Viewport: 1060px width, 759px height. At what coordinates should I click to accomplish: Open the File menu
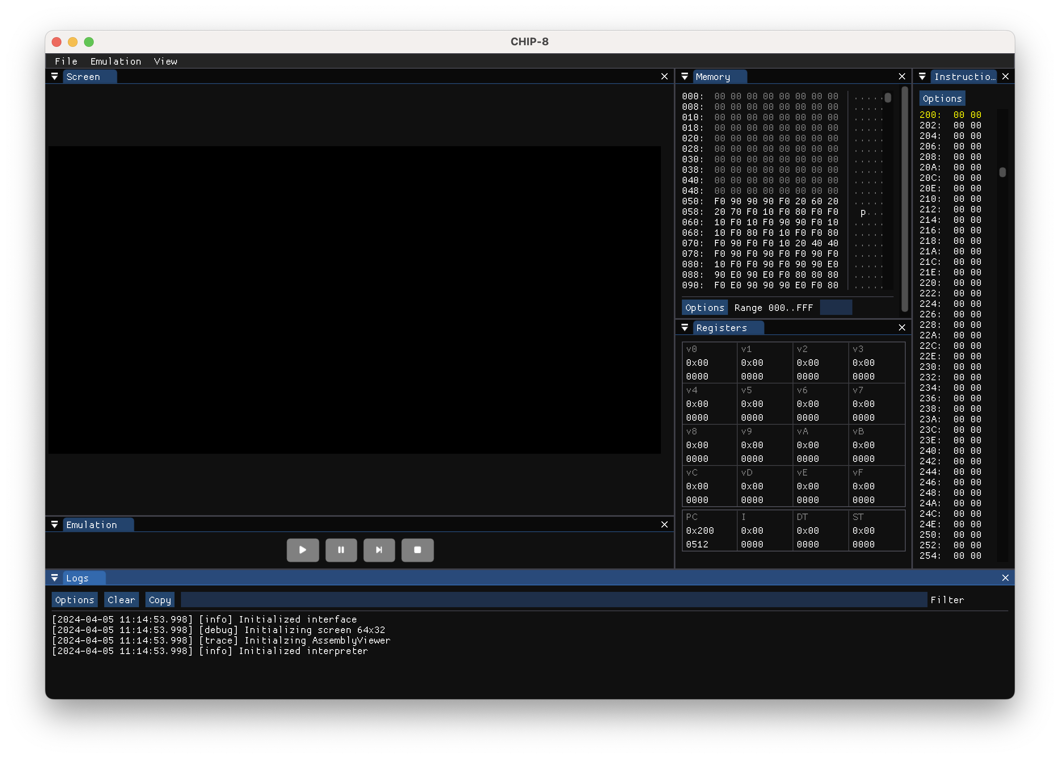tap(66, 61)
